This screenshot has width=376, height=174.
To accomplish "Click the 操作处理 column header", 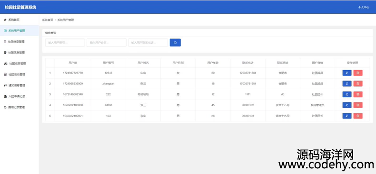I will point(352,63).
